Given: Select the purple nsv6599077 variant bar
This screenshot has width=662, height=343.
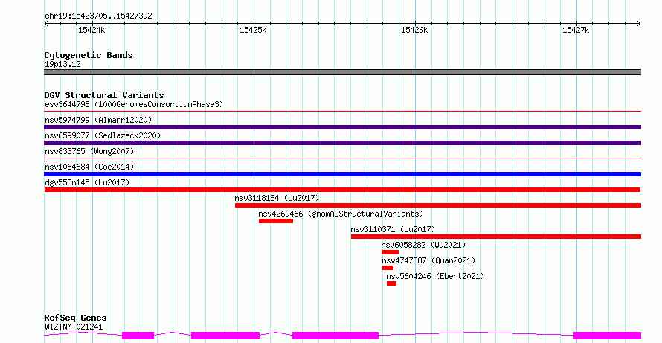Looking at the screenshot, I should click(342, 143).
